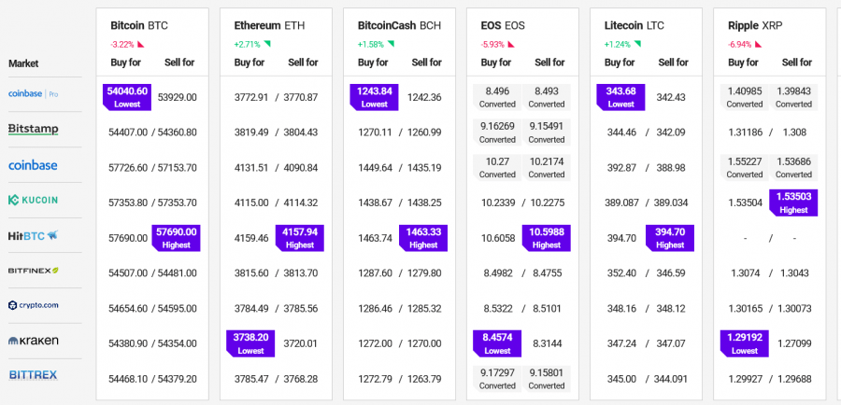Click Litecoin's green trend arrow

pyautogui.click(x=637, y=44)
